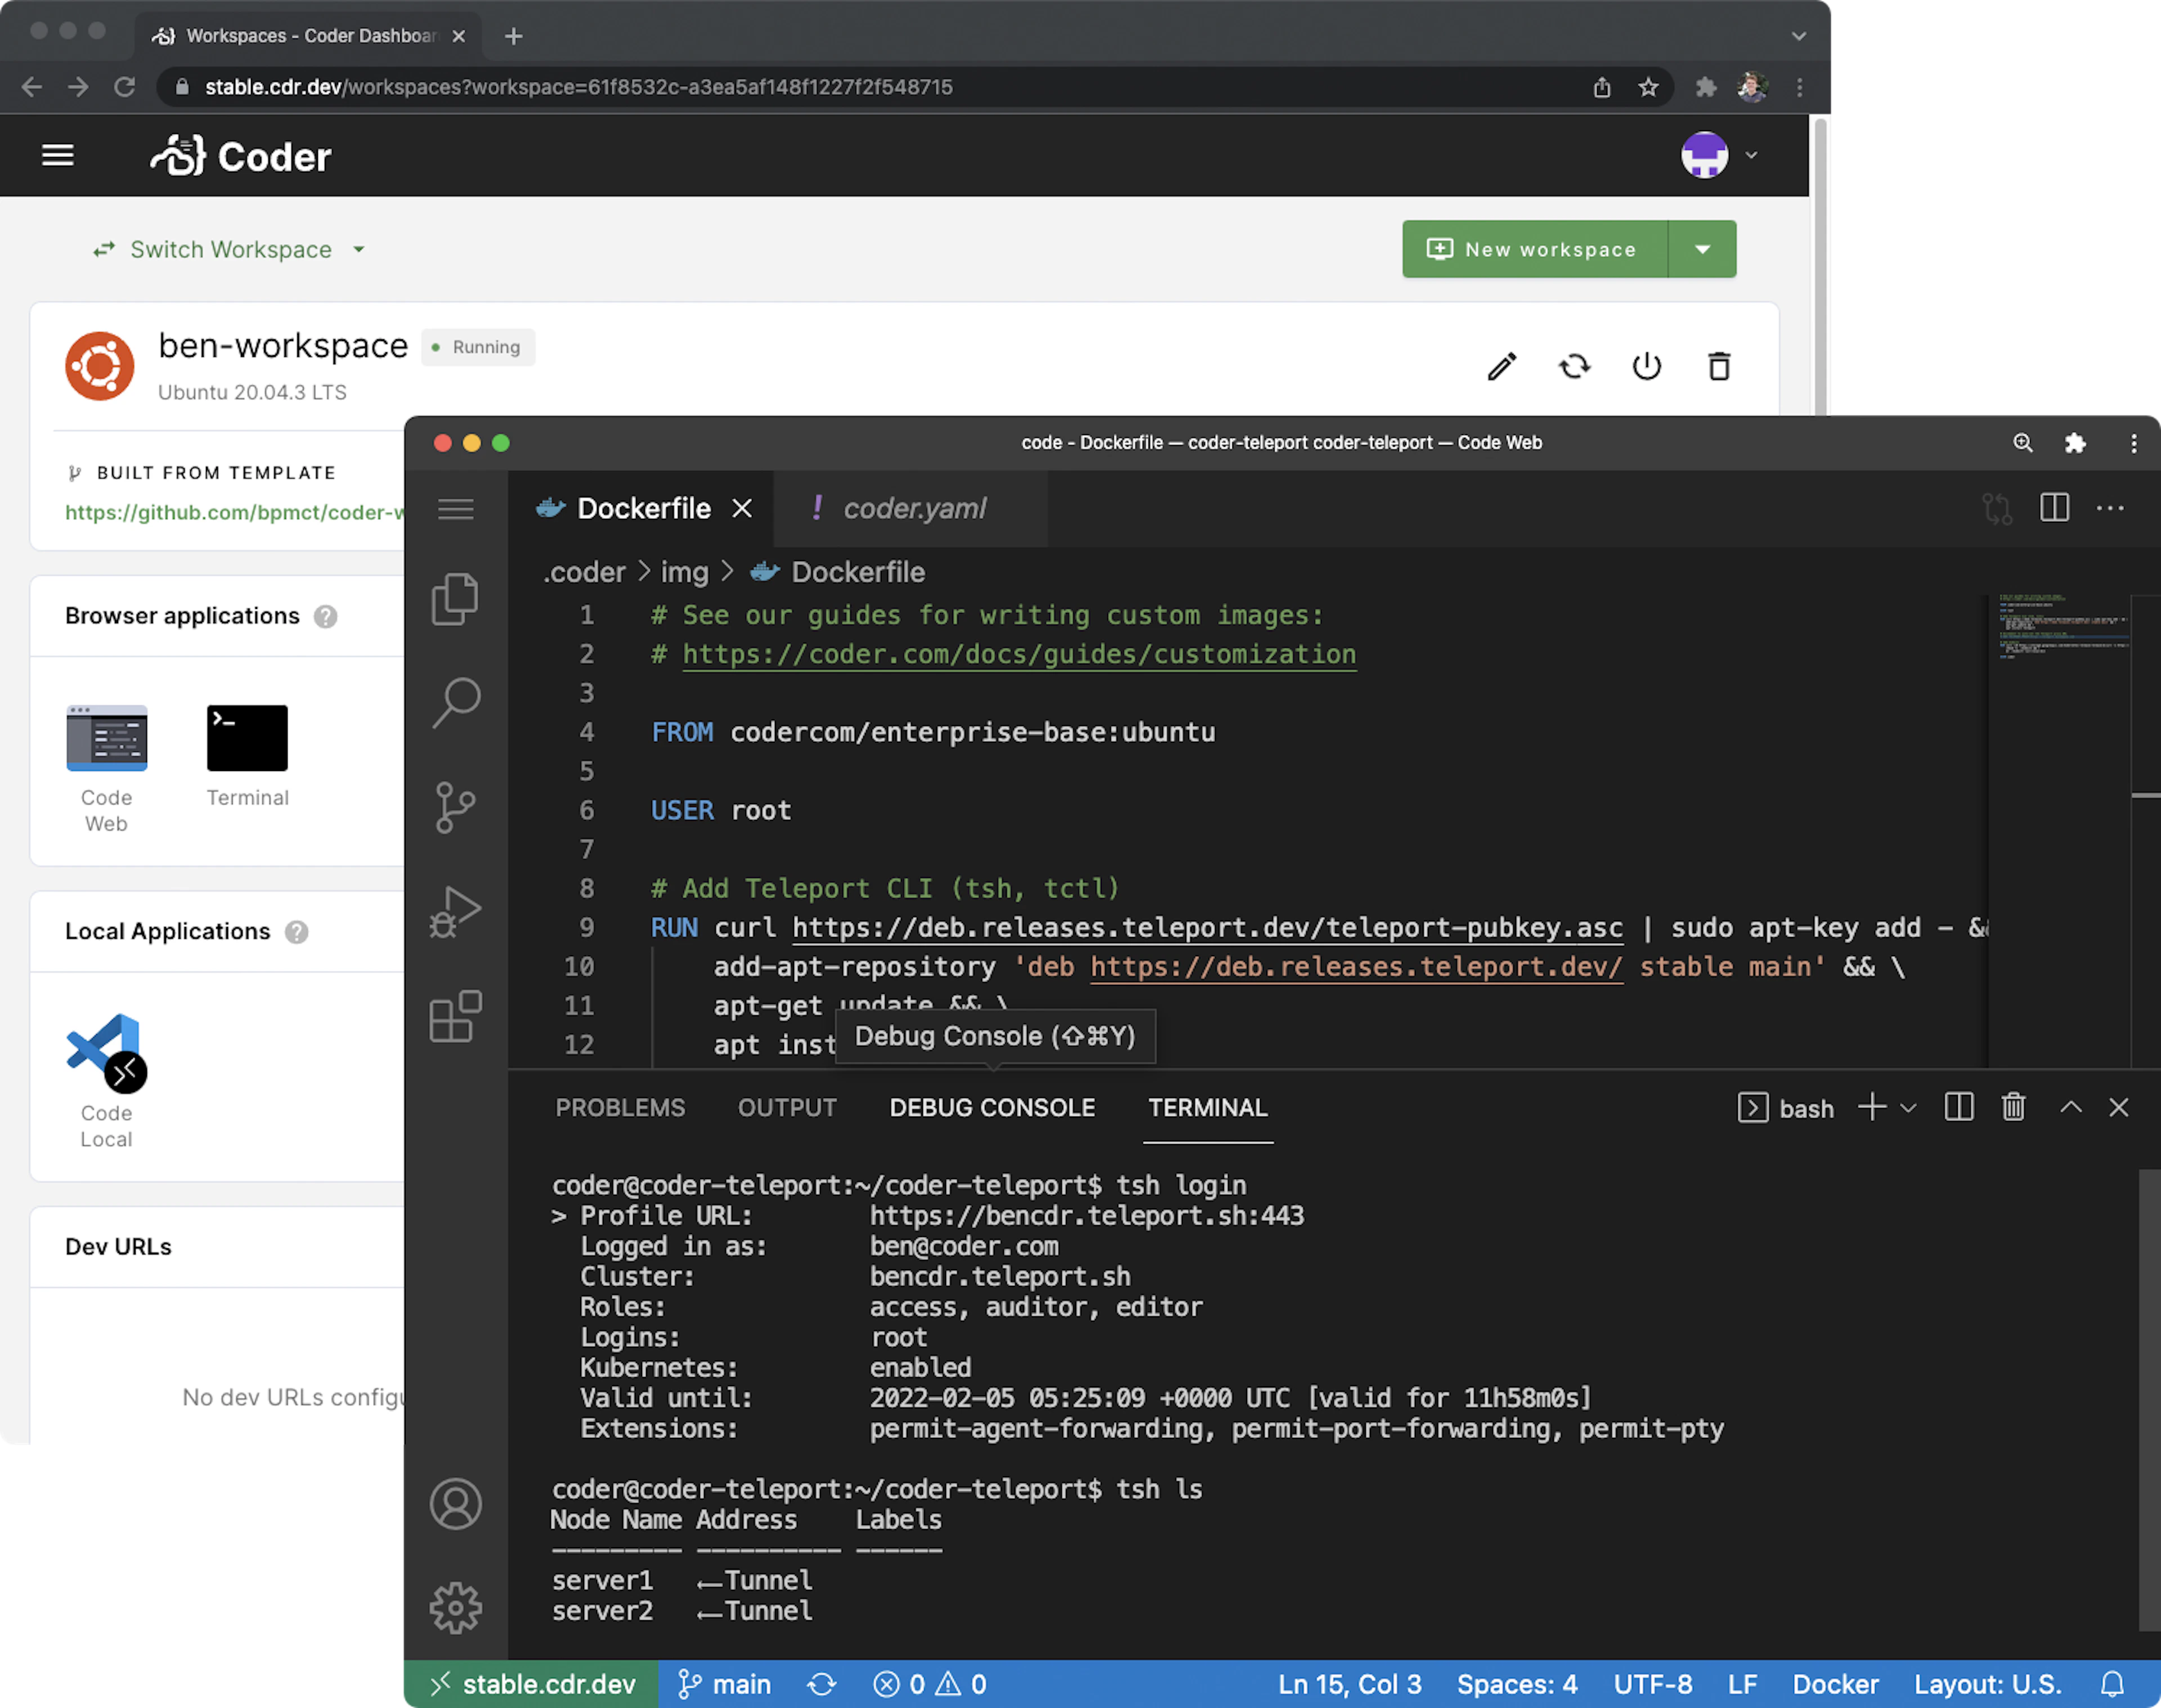The image size is (2161, 1708).
Task: Reload the browser page
Action: [124, 87]
